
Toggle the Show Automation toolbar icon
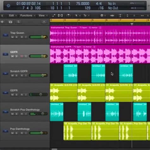(53, 16)
